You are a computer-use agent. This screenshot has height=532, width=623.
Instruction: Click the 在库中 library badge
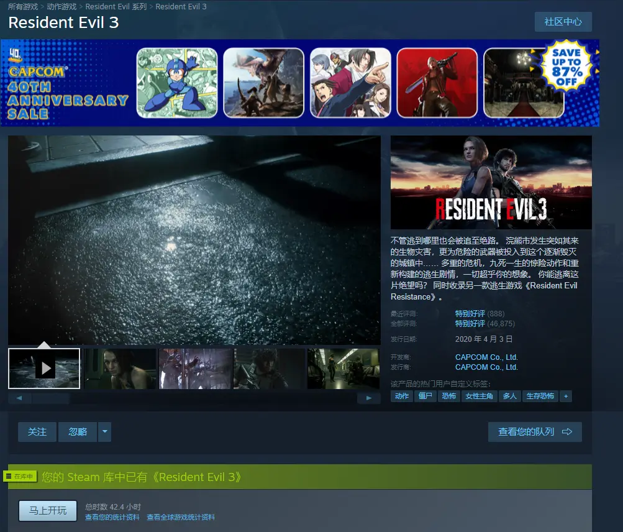click(x=20, y=476)
